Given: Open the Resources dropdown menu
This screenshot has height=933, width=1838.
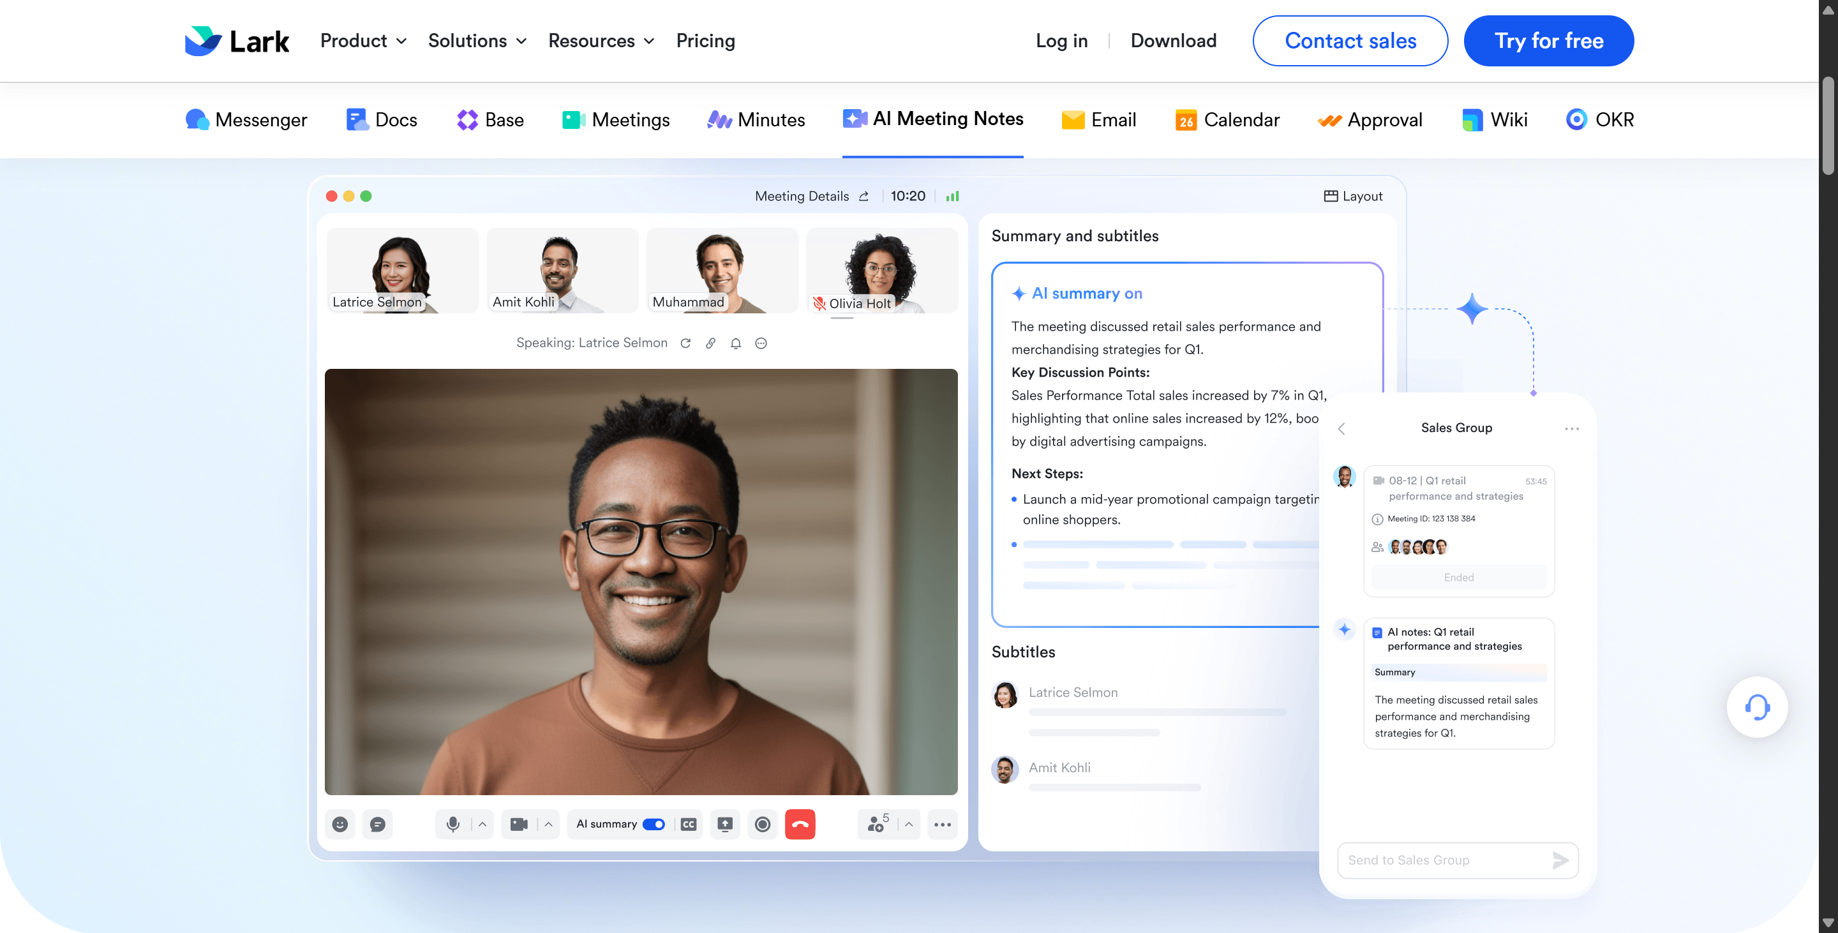Looking at the screenshot, I should (601, 41).
